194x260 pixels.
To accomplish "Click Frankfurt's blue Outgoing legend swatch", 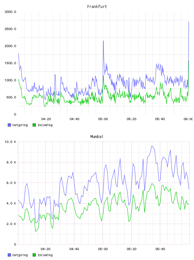I will pyautogui.click(x=9, y=125).
